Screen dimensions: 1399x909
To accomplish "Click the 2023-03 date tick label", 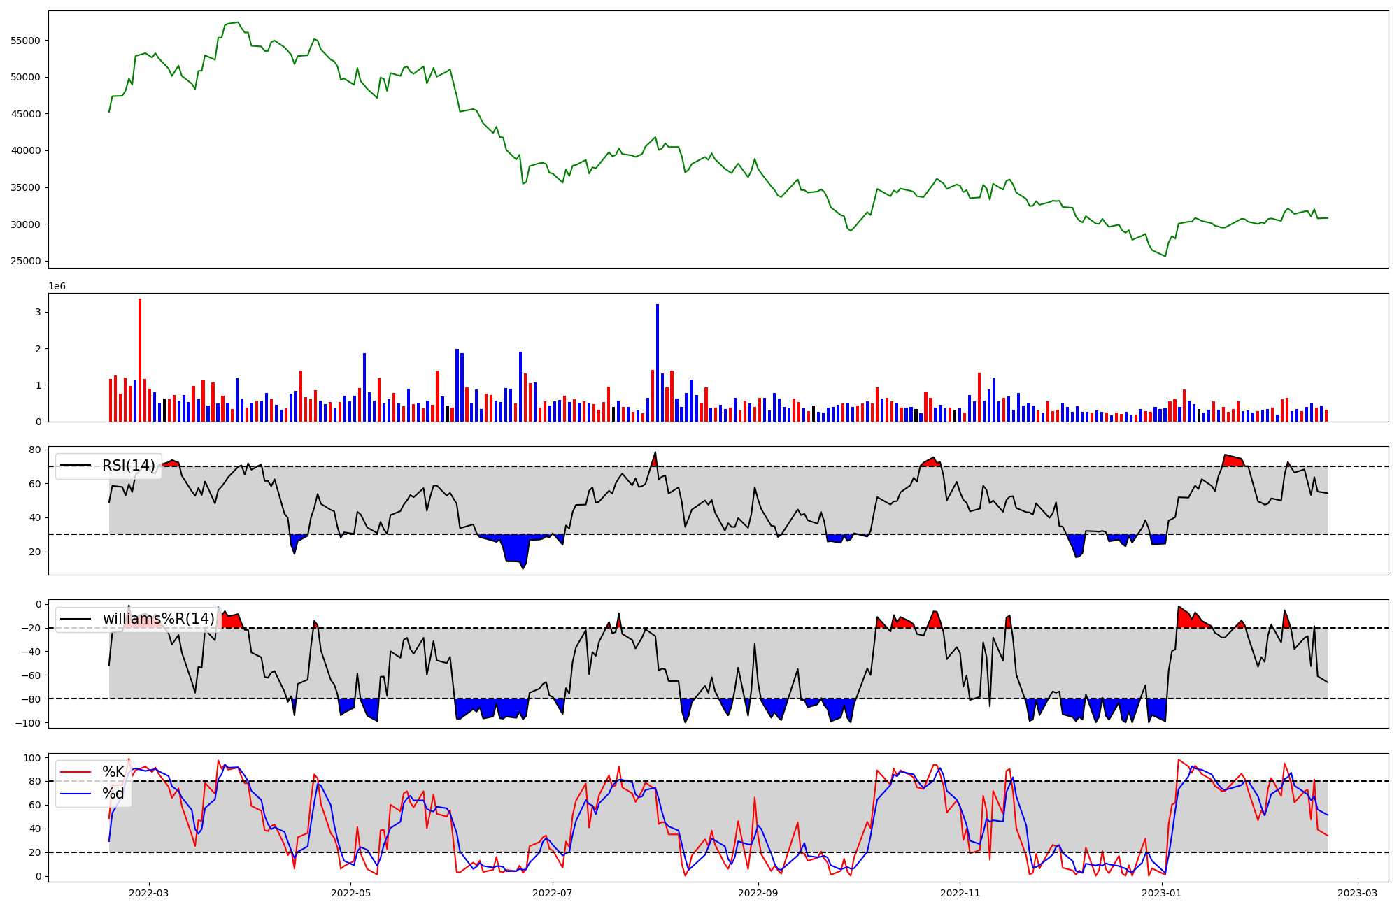I will click(1358, 893).
